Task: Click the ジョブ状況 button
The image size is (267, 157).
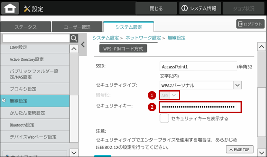Action: pos(243,8)
